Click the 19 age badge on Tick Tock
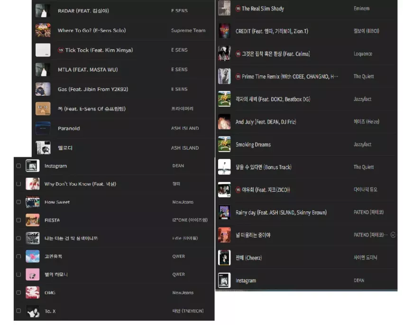Image resolution: width=403 pixels, height=325 pixels. pos(61,50)
